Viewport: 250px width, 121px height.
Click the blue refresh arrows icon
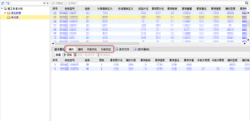point(2,3)
